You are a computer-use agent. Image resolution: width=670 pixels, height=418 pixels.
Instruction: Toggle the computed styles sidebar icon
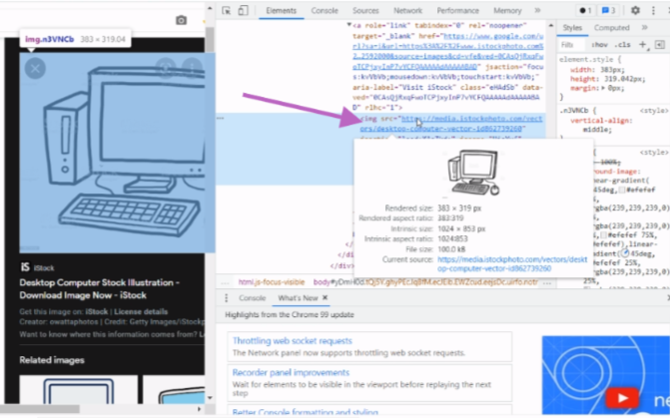point(660,45)
